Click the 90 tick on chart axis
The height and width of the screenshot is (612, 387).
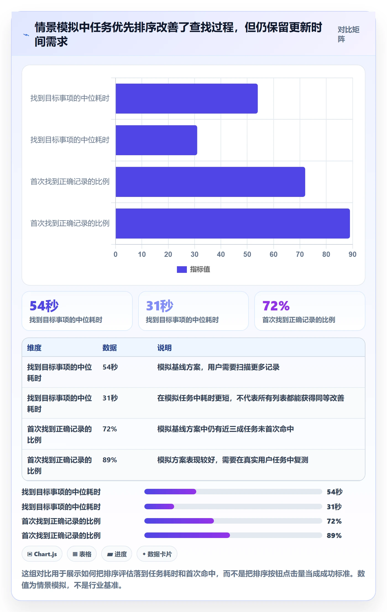pos(352,254)
